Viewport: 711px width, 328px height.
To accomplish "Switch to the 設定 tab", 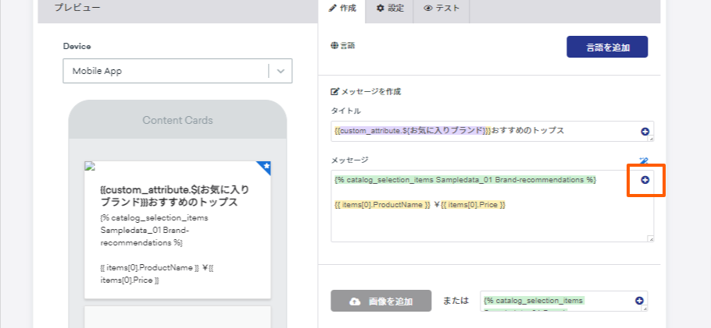I will [x=390, y=8].
